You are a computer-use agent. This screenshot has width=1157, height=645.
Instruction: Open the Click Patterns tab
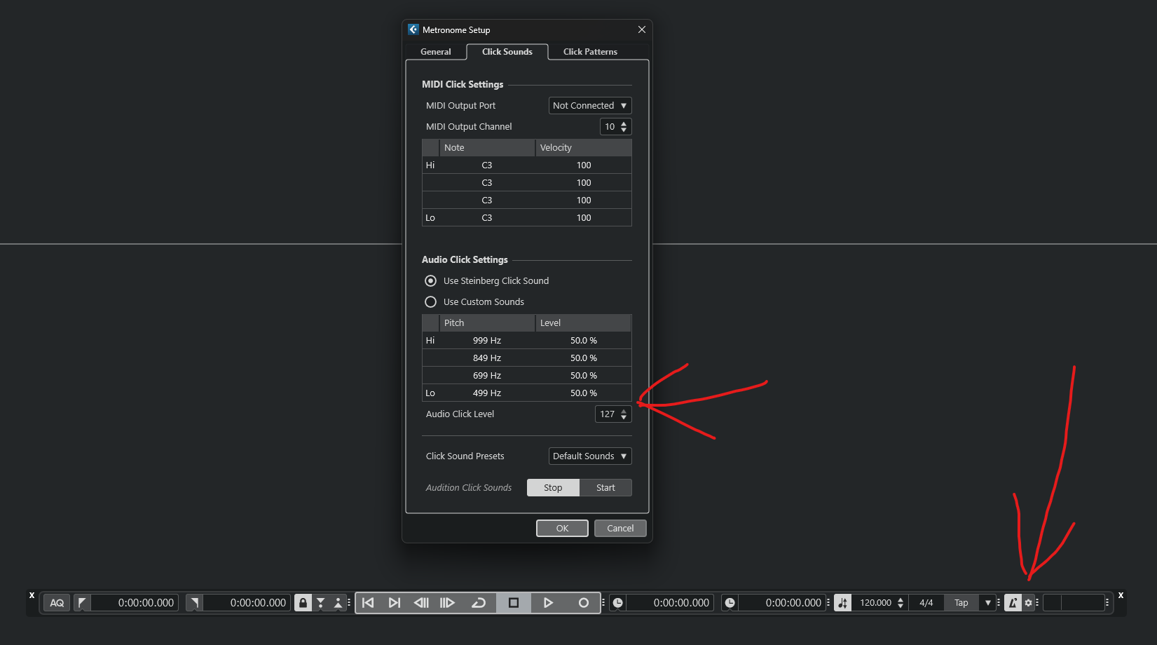(590, 52)
